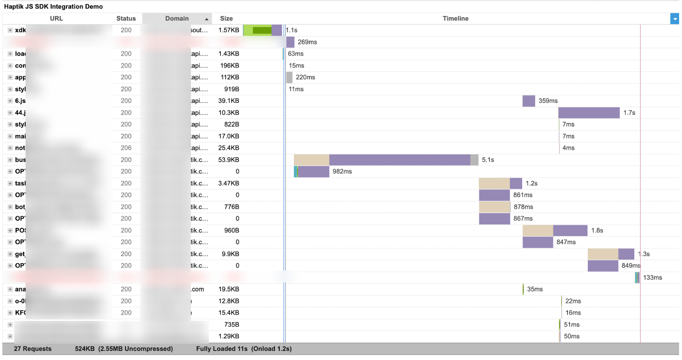Click plus icon for the 19.5KB request

[x=10, y=289]
